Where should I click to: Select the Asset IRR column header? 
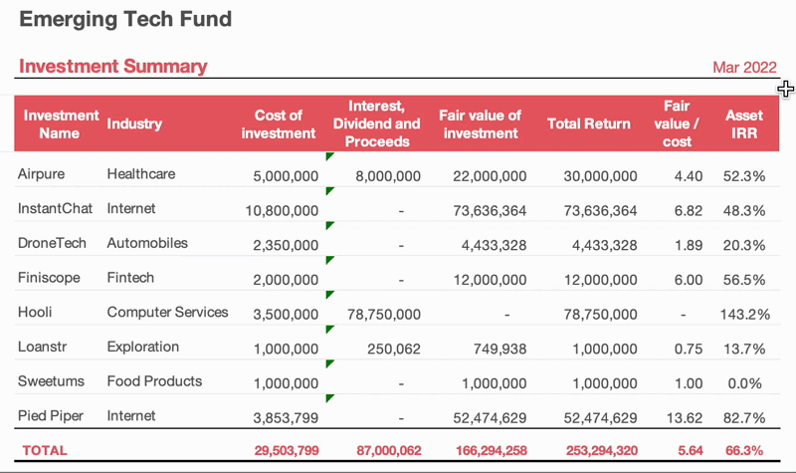click(x=744, y=123)
